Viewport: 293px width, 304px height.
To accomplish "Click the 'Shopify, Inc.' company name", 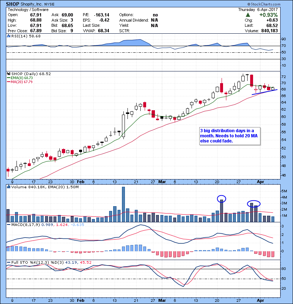I will (31, 4).
